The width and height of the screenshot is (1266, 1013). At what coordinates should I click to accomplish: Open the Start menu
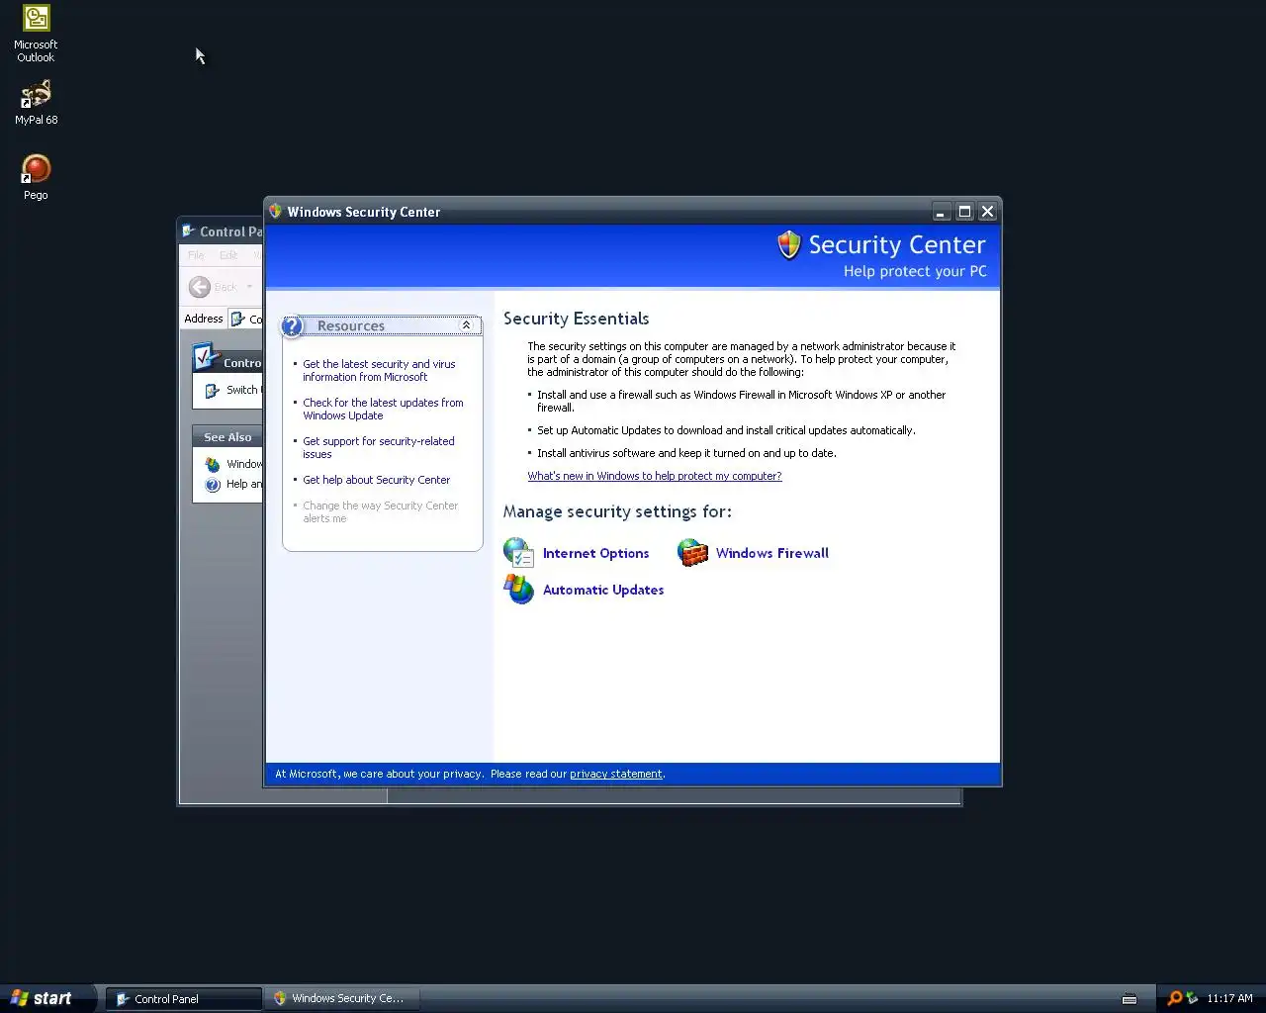pyautogui.click(x=47, y=998)
